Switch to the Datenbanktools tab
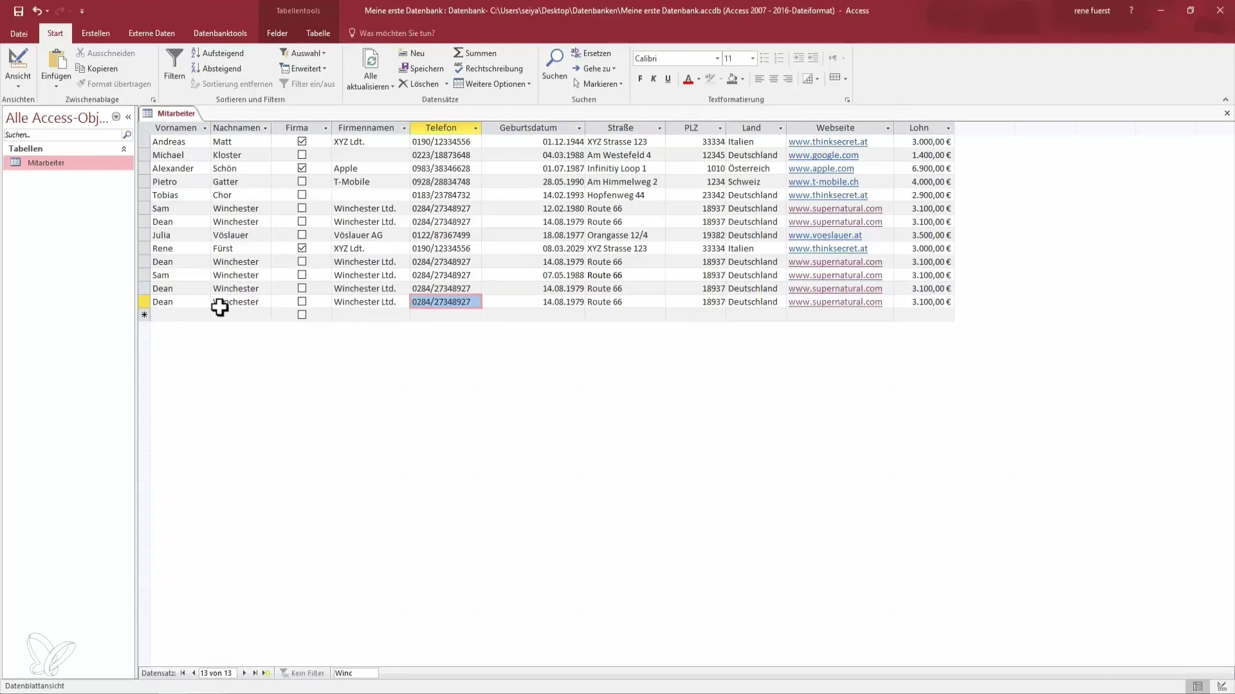 220,33
